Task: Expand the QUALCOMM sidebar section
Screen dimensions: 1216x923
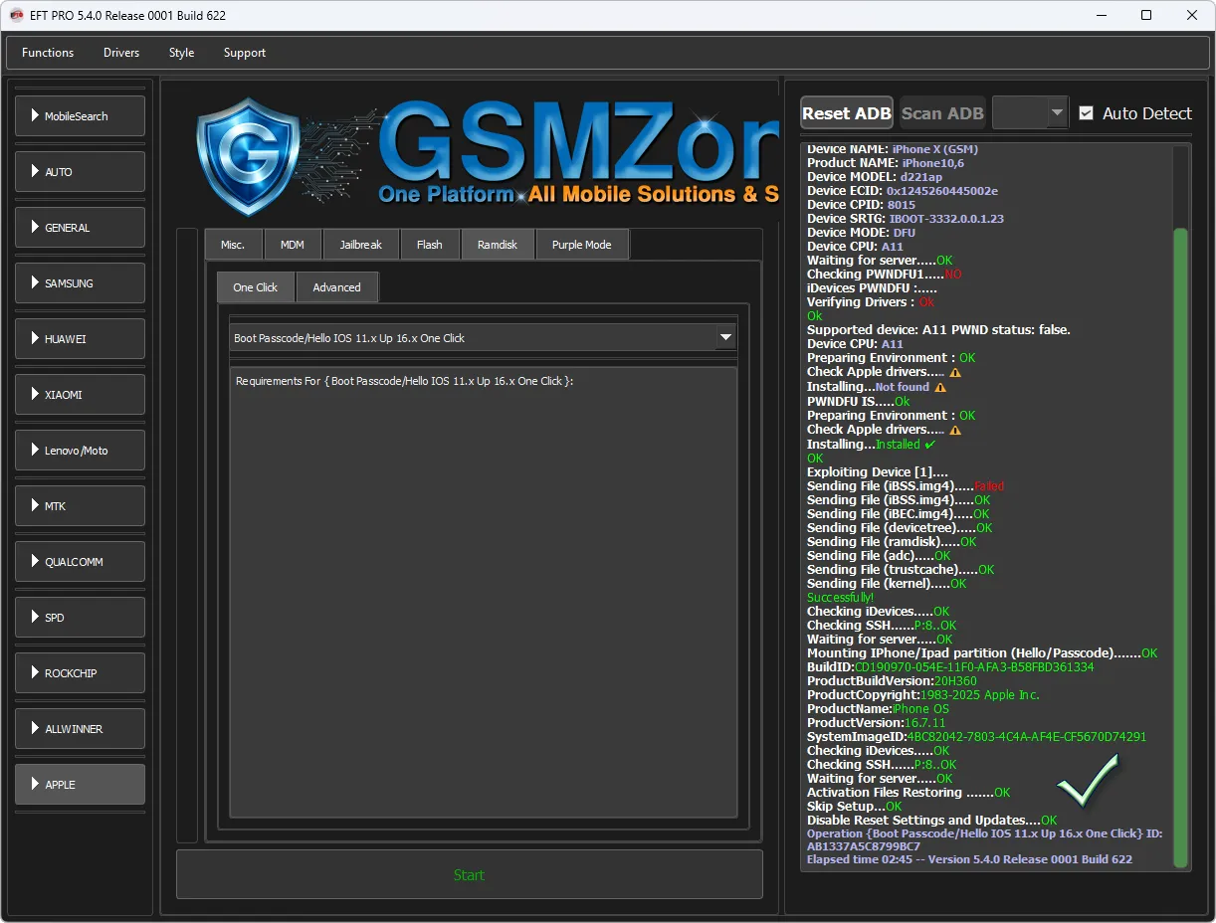Action: tap(80, 562)
